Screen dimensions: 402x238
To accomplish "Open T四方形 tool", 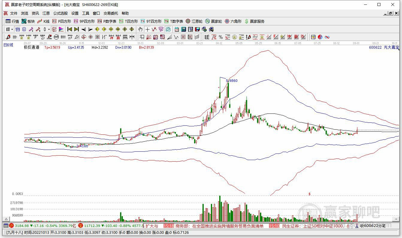I will click(x=129, y=21).
